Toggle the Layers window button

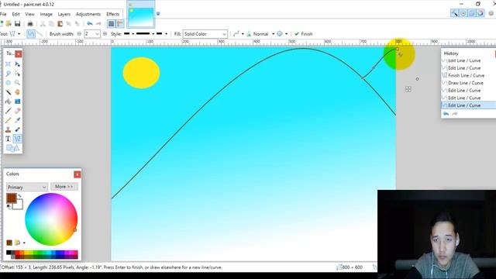pyautogui.click(x=472, y=13)
